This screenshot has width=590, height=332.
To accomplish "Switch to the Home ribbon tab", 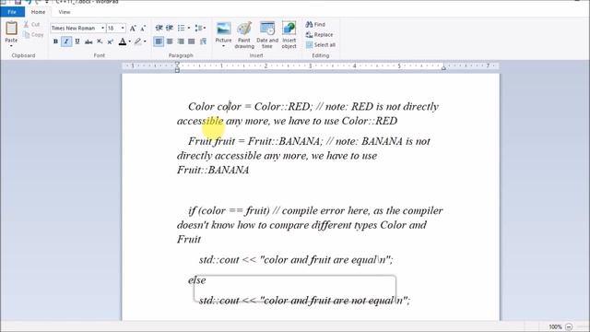I will point(38,12).
